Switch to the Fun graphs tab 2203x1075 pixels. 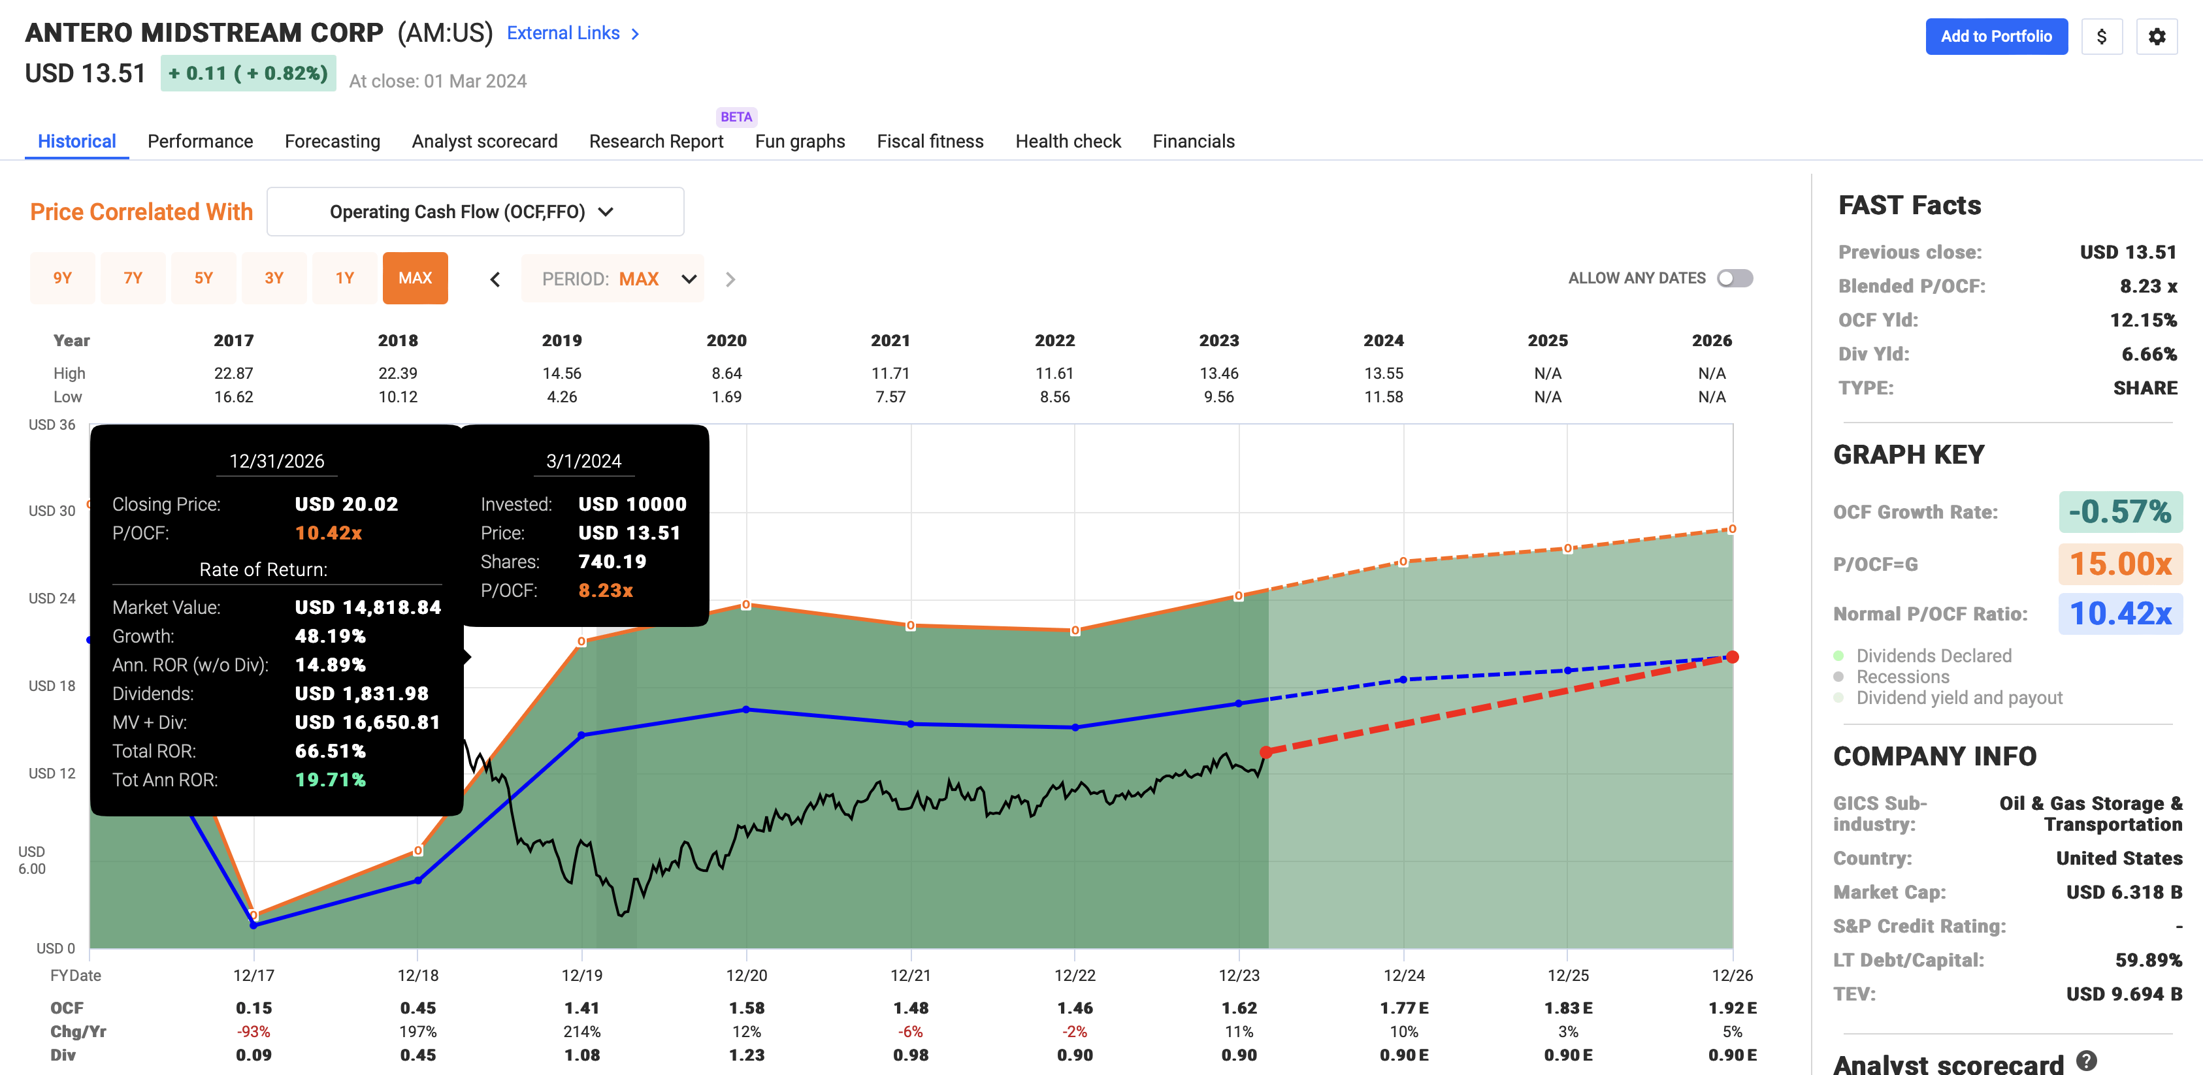(799, 141)
